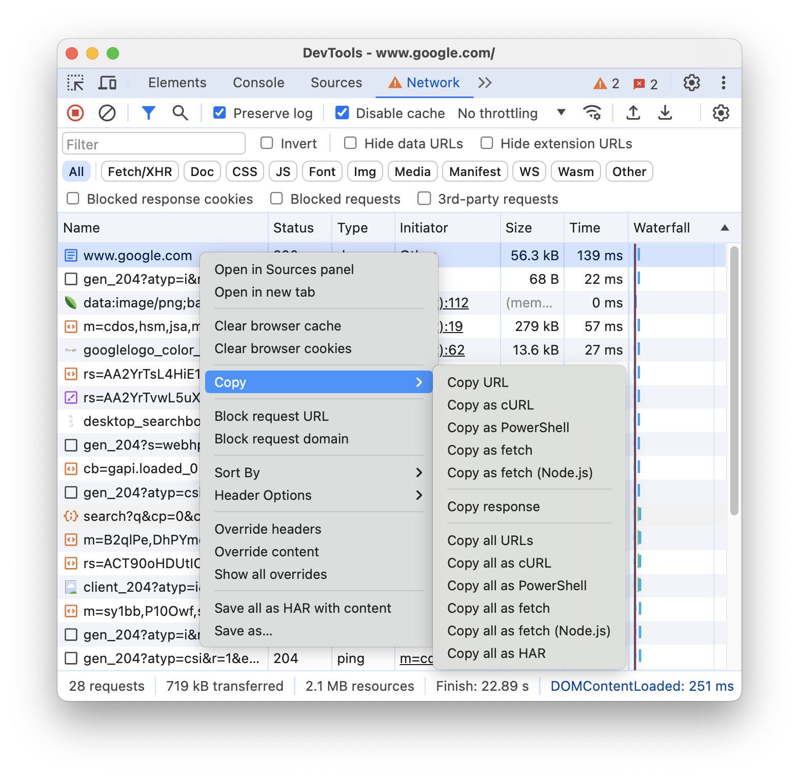This screenshot has width=799, height=777.
Task: Uncheck Disable cache checkbox
Action: pyautogui.click(x=342, y=113)
